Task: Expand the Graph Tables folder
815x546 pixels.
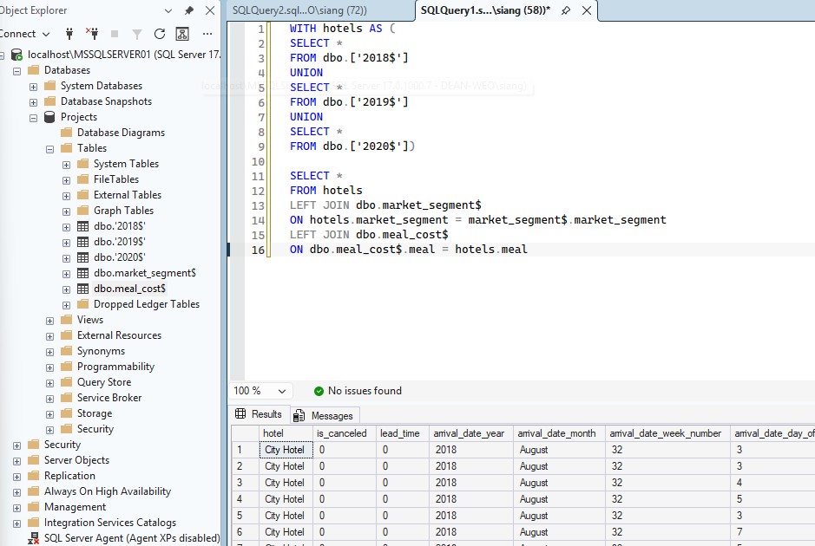Action: pos(66,211)
